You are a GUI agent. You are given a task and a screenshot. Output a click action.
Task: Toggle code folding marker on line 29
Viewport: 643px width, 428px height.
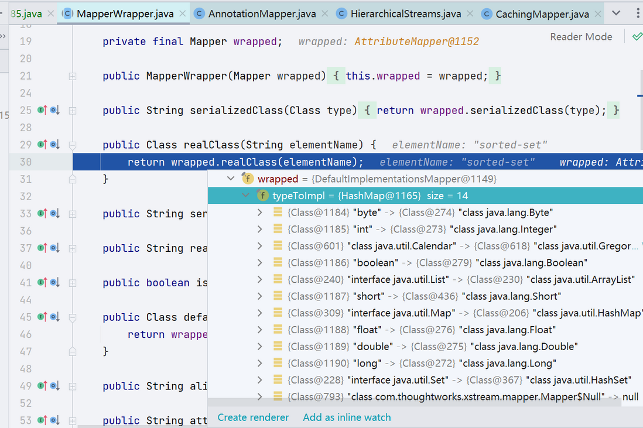click(x=73, y=145)
